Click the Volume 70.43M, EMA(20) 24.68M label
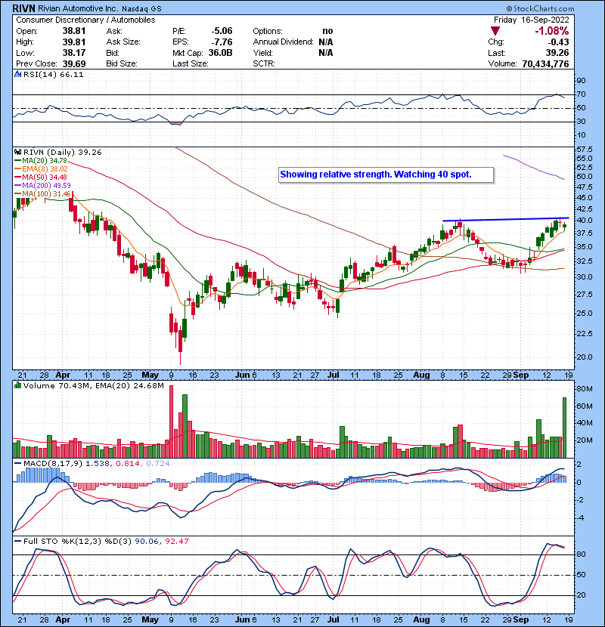 (x=94, y=386)
